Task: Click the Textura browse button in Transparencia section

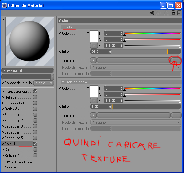Action: point(176,115)
